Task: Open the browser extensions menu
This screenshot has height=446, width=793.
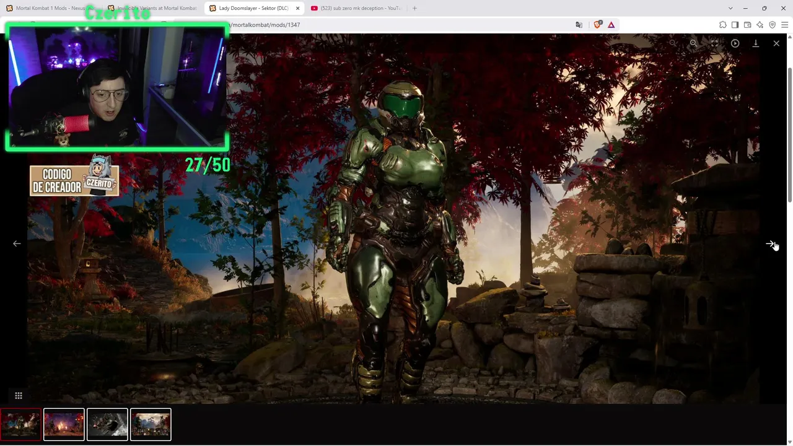Action: click(x=722, y=25)
